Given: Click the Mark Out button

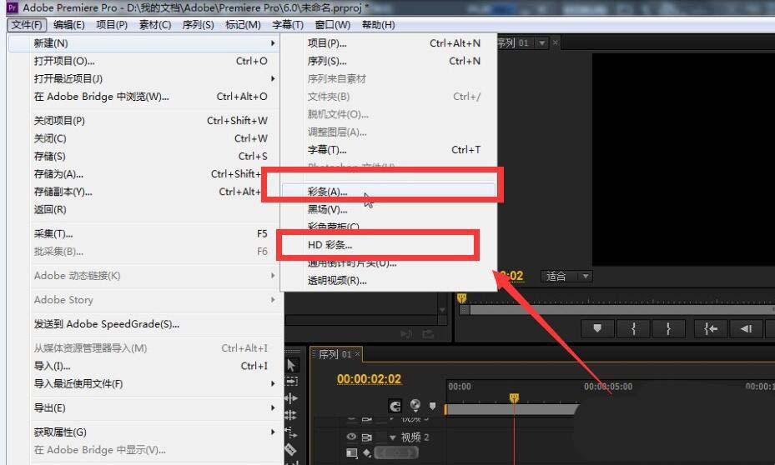Looking at the screenshot, I should [668, 328].
